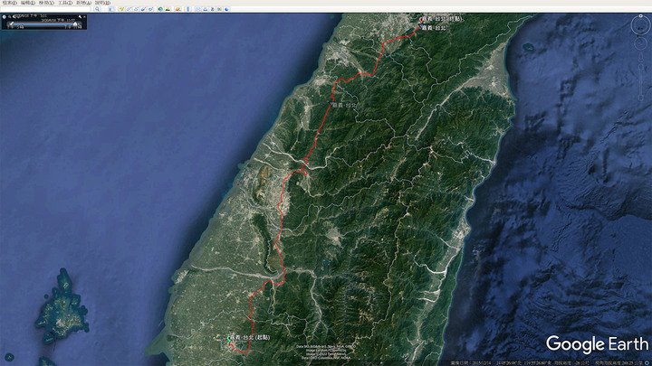The image size is (652, 366).
Task: Open the 新增 (Add) menu
Action: [83, 3]
